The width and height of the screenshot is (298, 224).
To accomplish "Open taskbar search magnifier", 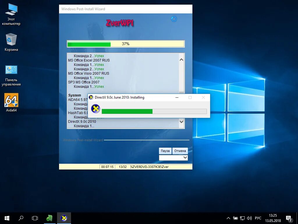I will point(21,218).
